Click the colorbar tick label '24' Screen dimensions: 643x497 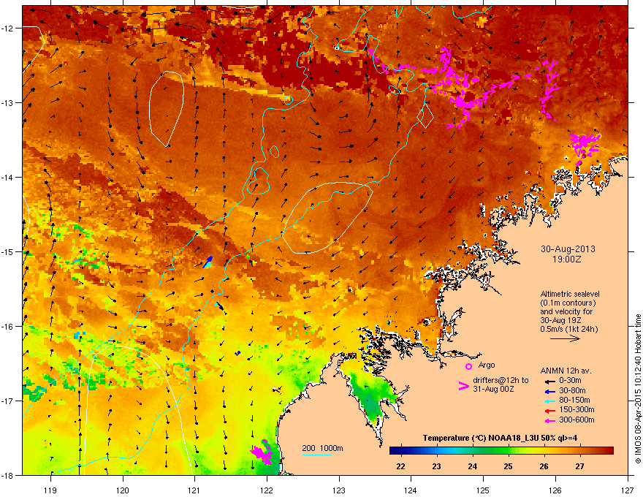[x=473, y=466]
